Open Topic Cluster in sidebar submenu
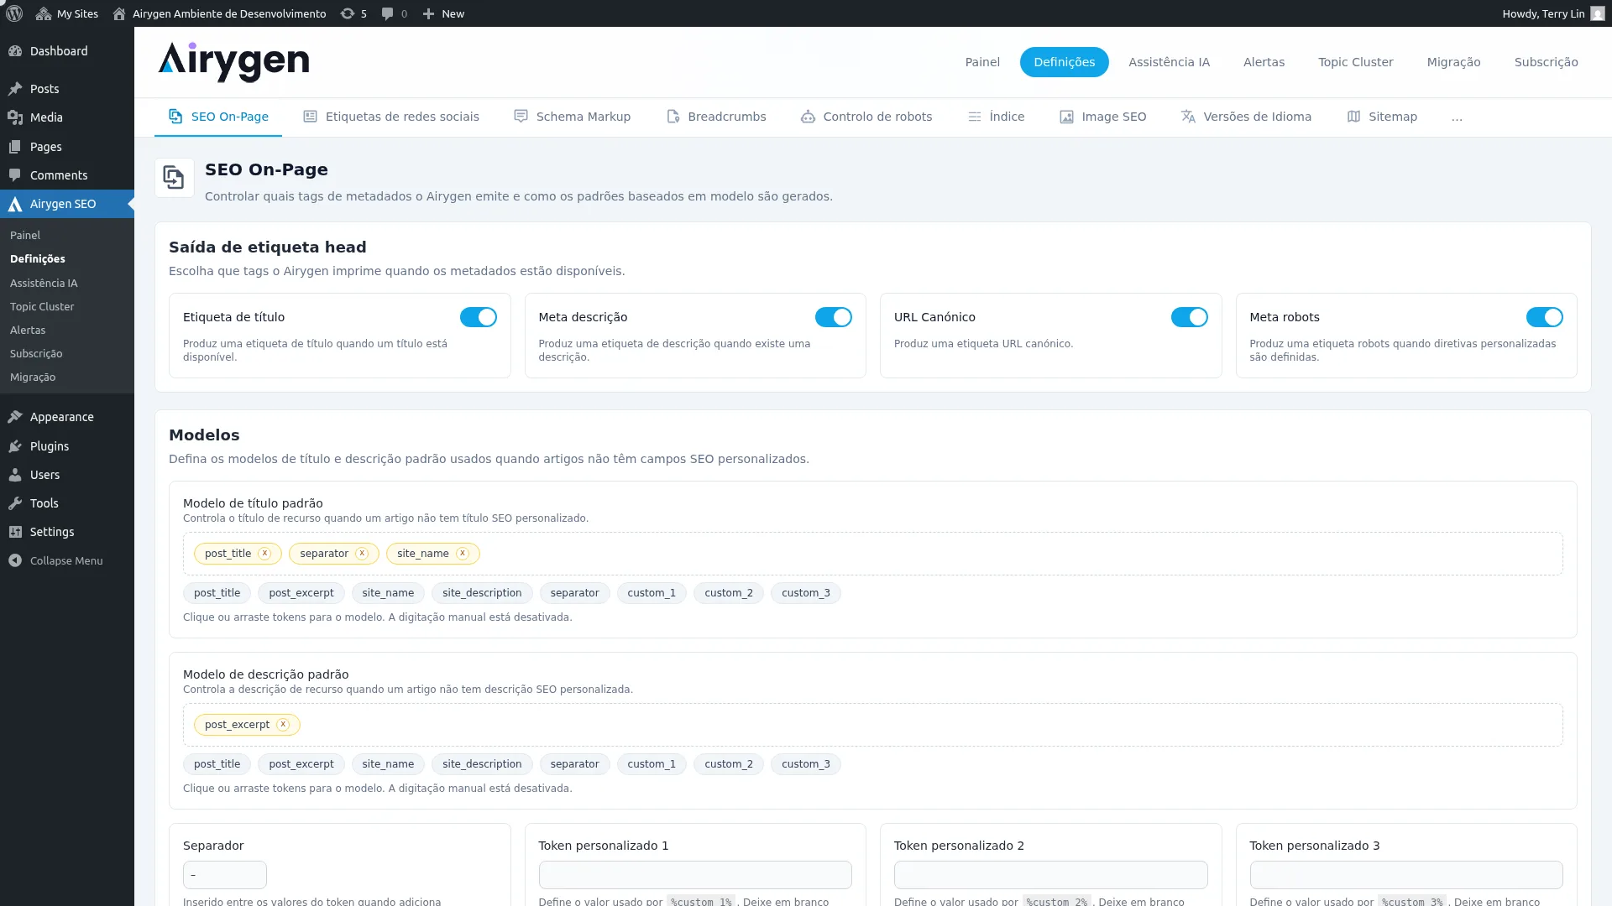The width and height of the screenshot is (1612, 906). pos(67,307)
